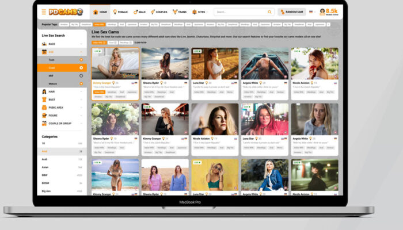The width and height of the screenshot is (403, 230).
Task: Select the Asian category row
Action: point(62,167)
